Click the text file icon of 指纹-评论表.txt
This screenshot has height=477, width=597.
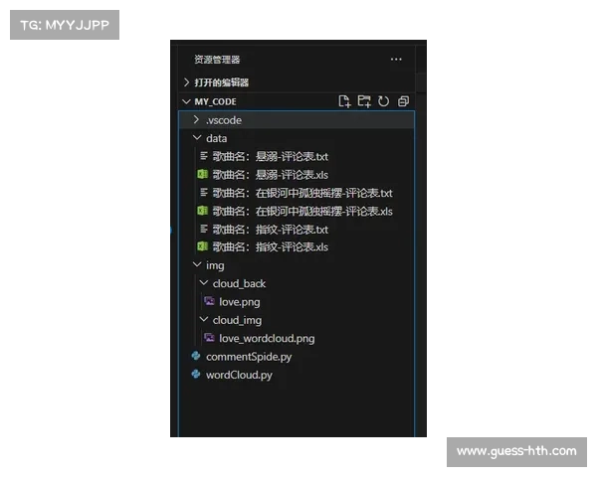[204, 229]
